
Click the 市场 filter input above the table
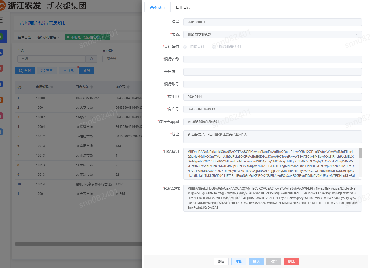pyautogui.click(x=52, y=59)
